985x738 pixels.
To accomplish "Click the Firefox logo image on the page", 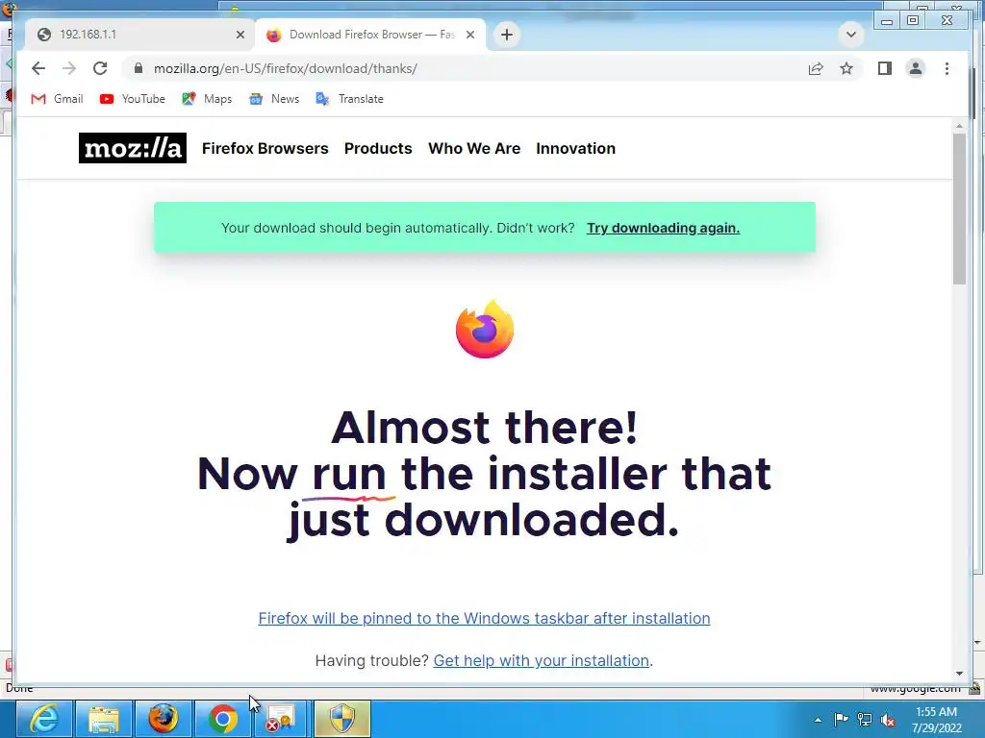I will click(485, 330).
